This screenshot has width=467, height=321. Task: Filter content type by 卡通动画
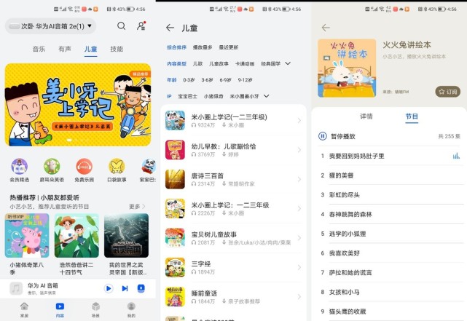245,63
